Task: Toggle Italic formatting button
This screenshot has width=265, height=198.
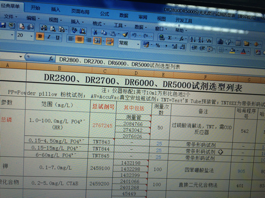Action: pyautogui.click(x=49, y=37)
